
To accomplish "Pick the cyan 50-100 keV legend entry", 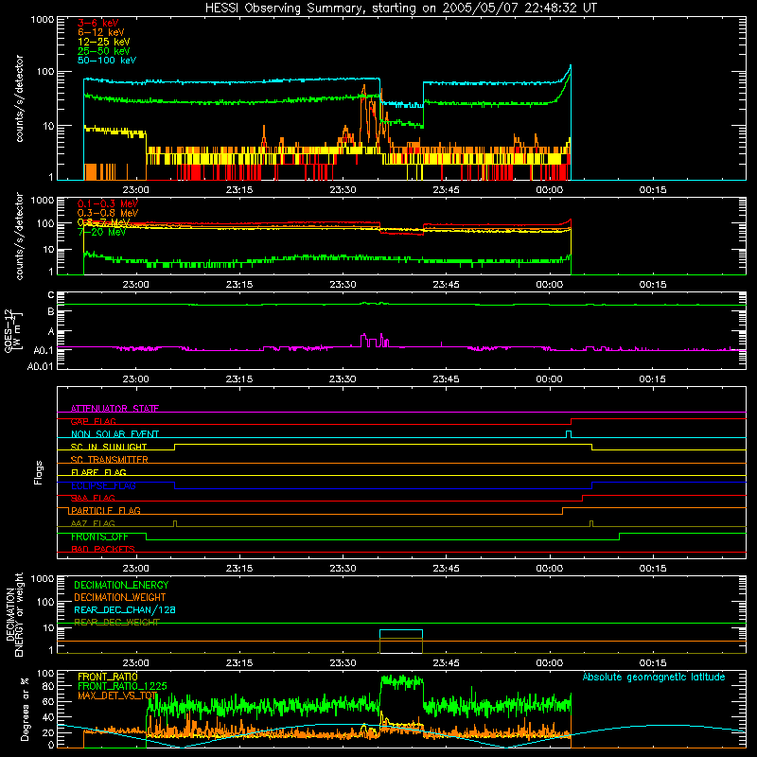I will click(x=106, y=61).
